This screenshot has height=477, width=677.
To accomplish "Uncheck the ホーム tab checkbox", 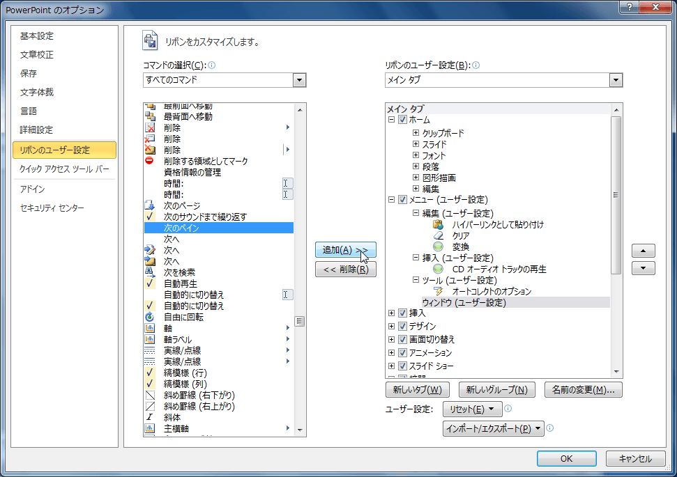I will coord(402,120).
